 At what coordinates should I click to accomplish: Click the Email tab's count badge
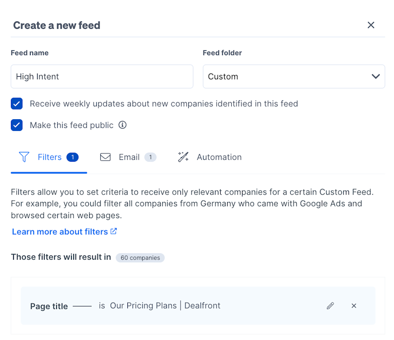[x=151, y=157]
